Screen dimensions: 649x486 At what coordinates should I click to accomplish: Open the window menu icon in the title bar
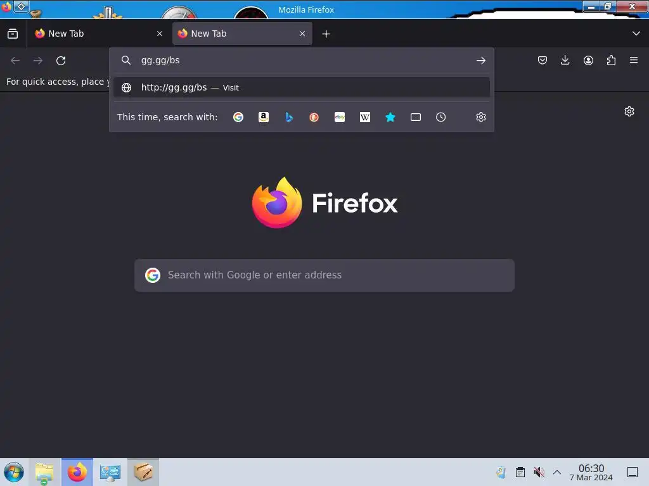tap(6, 6)
